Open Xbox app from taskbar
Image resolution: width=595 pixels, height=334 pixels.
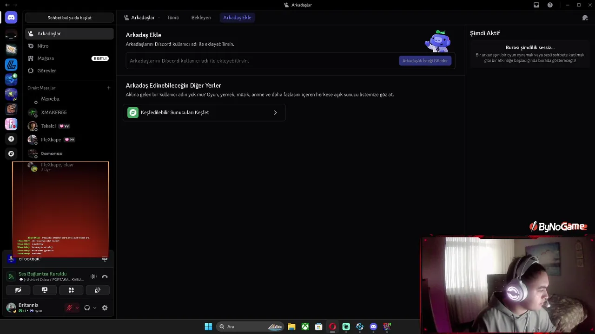(x=305, y=327)
